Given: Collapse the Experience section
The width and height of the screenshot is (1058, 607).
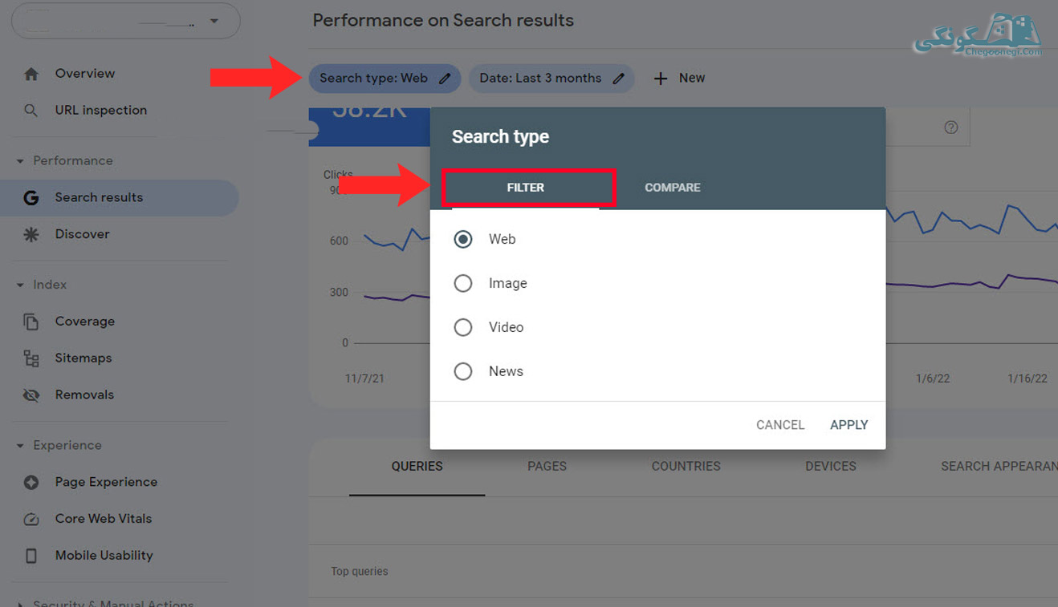Looking at the screenshot, I should (20, 446).
